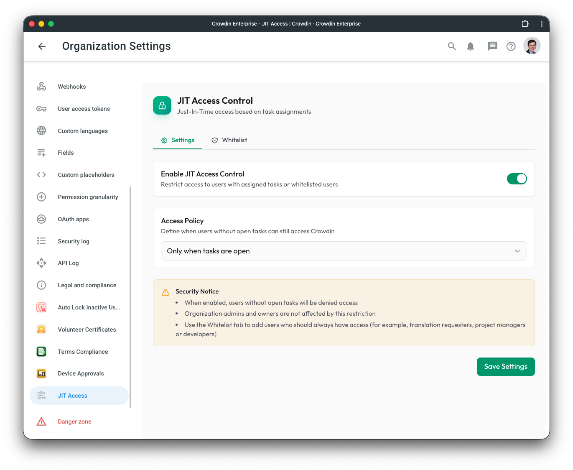Open the Security log entry
This screenshot has height=470, width=573.
click(74, 241)
